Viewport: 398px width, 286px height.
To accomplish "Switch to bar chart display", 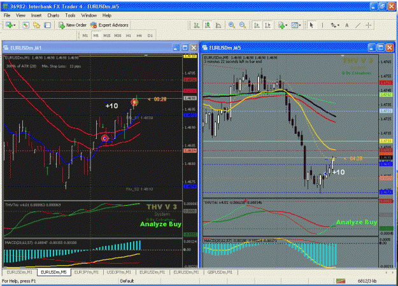I will 197,25.
